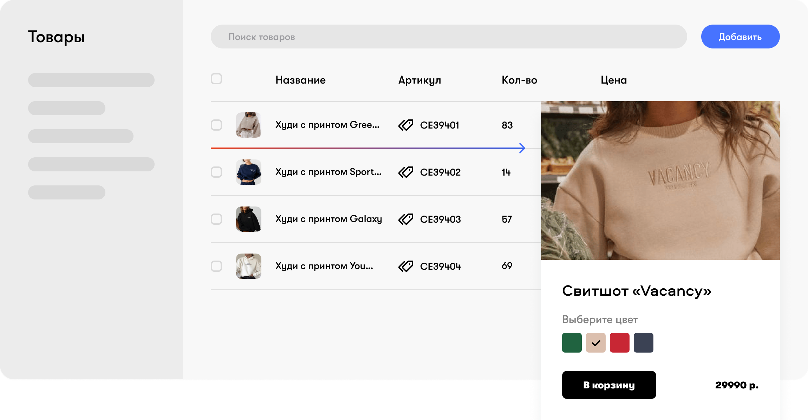Check the box for Худи с принтом Gree...

click(x=216, y=125)
